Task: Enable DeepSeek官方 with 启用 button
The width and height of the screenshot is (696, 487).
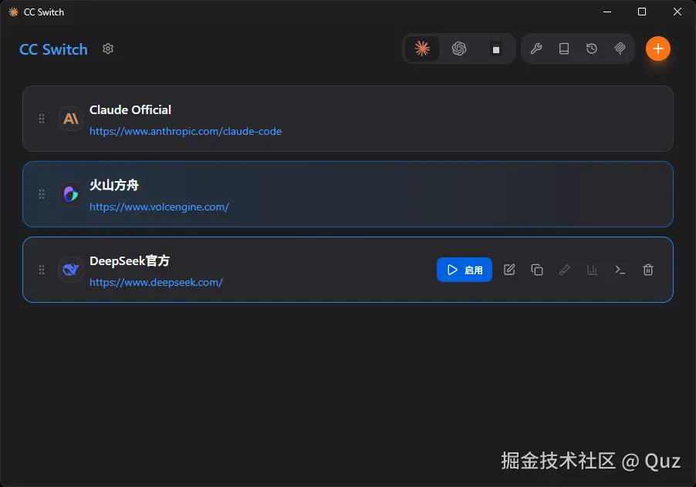Action: [x=465, y=270]
